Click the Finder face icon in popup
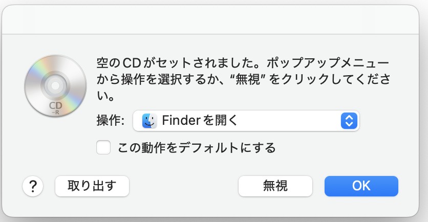Viewport: 428px width, 222px height. click(149, 121)
